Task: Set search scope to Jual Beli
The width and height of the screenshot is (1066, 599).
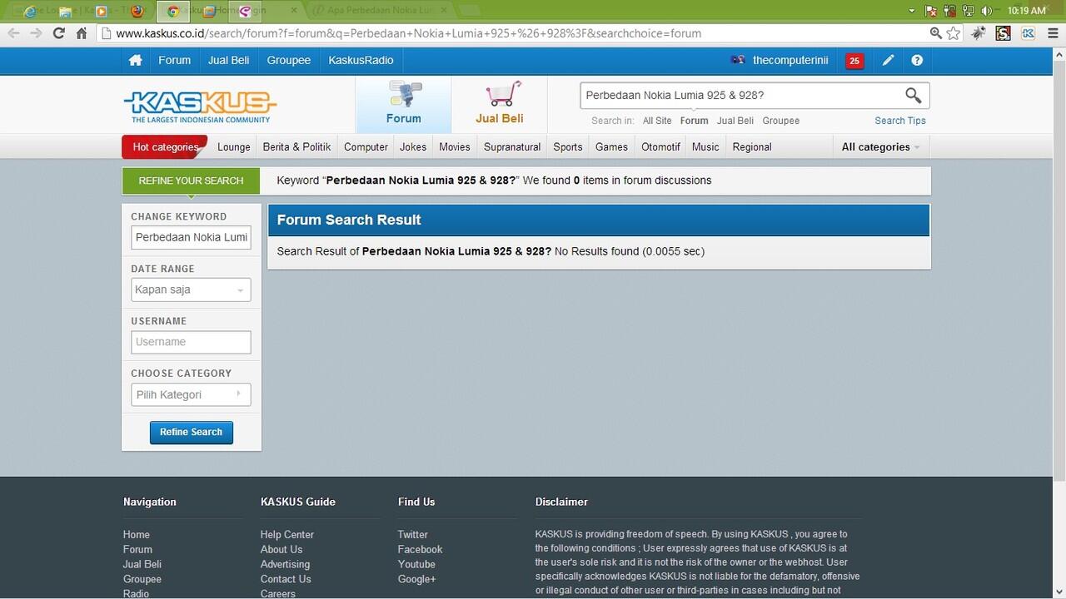Action: [735, 121]
